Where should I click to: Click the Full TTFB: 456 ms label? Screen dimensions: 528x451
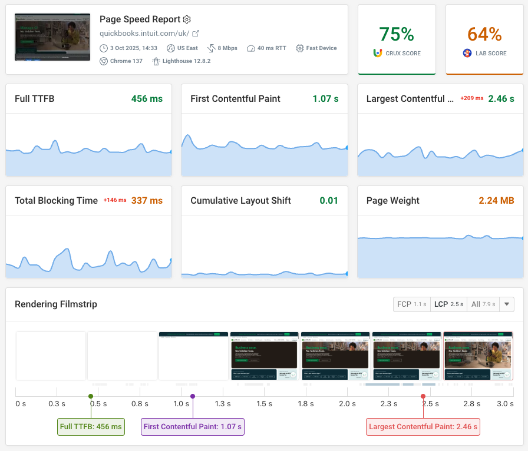pyautogui.click(x=91, y=426)
